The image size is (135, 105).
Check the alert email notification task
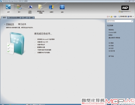tap(43, 53)
